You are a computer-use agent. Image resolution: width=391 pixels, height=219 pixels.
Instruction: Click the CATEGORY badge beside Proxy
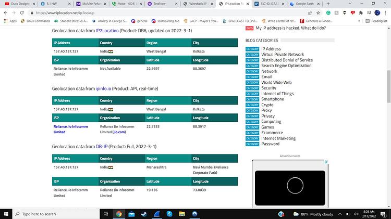pyautogui.click(x=252, y=110)
